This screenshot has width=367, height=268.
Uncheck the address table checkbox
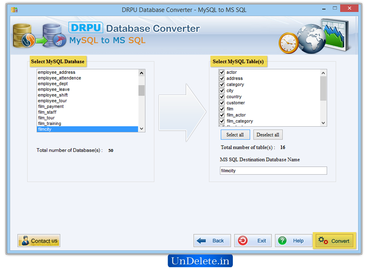(x=222, y=78)
